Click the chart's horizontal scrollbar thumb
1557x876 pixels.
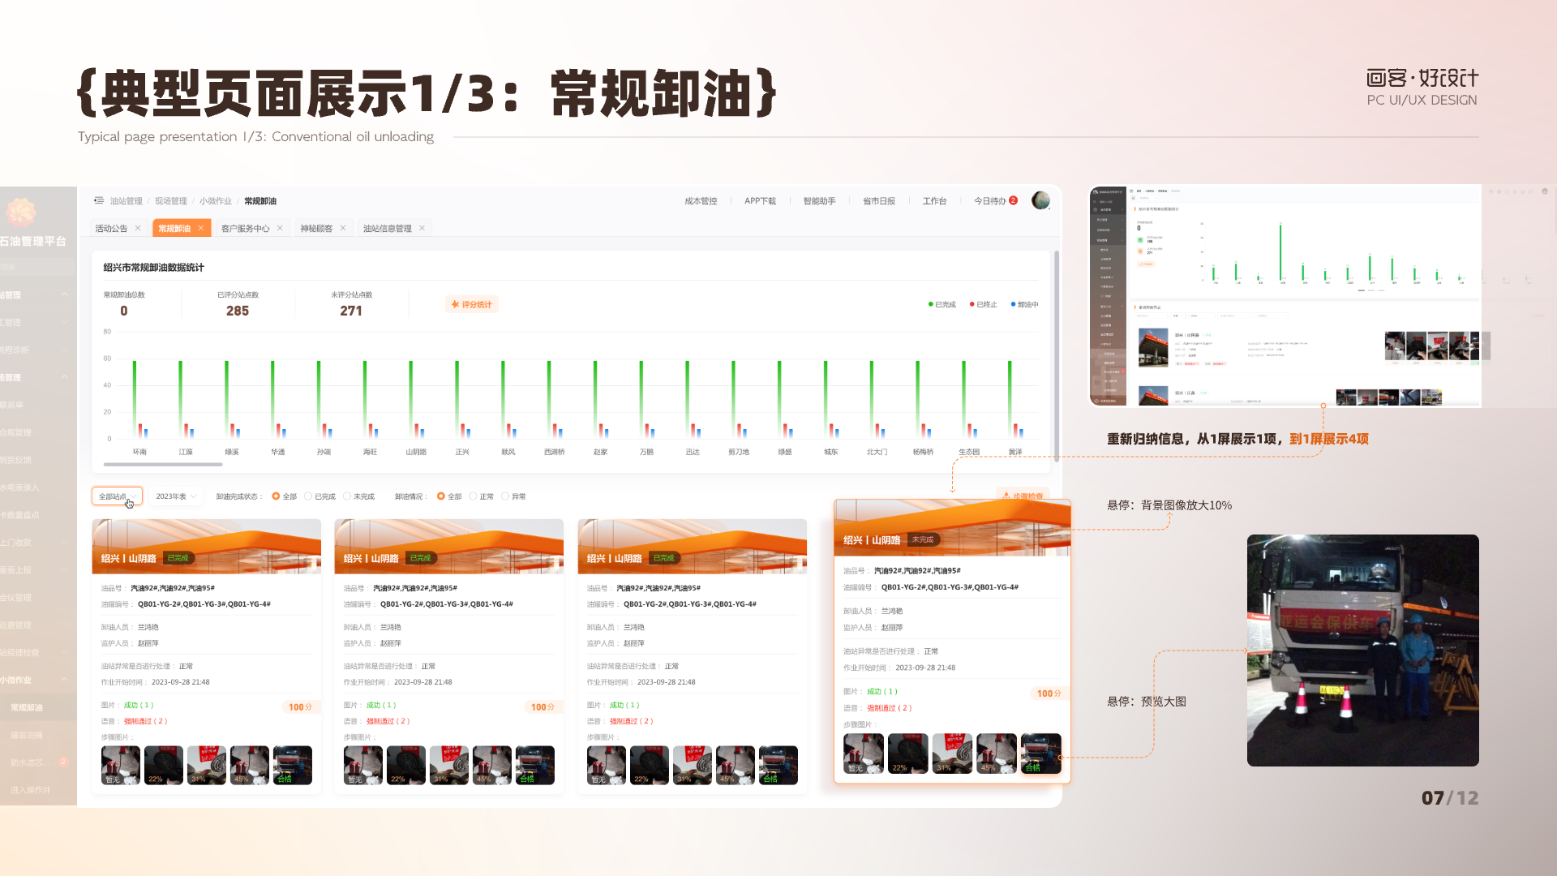[163, 465]
